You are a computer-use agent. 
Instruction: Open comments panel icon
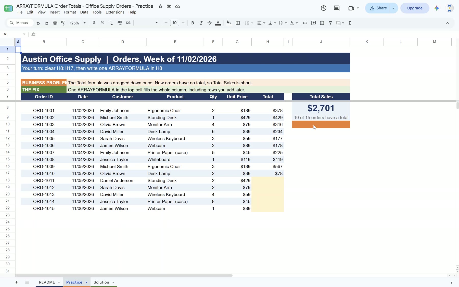[337, 8]
